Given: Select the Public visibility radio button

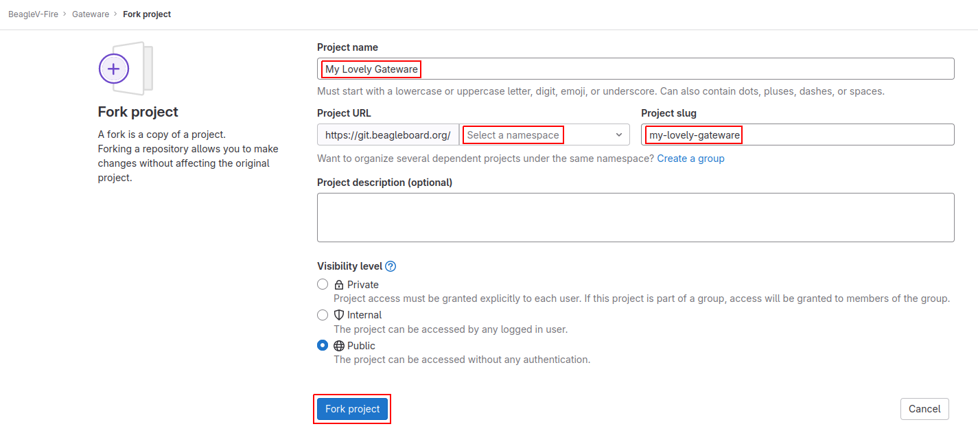Looking at the screenshot, I should [x=323, y=346].
